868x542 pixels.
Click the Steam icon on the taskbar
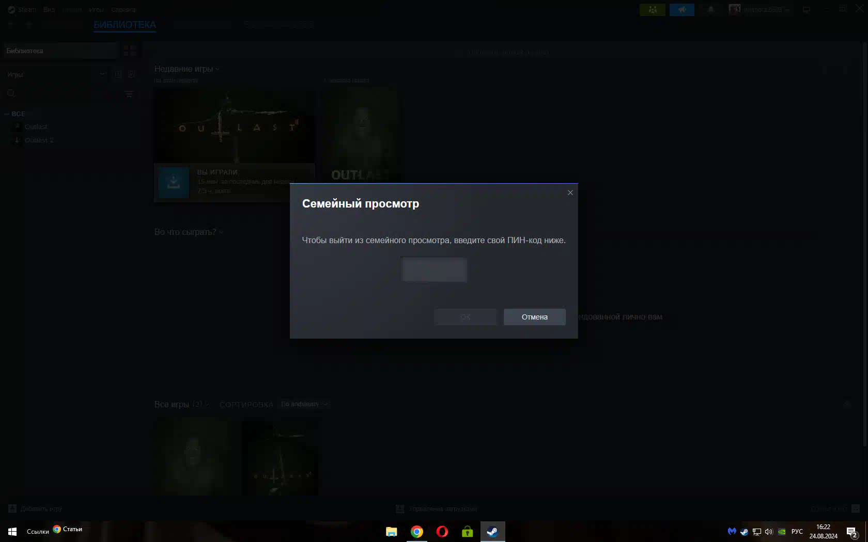(493, 532)
